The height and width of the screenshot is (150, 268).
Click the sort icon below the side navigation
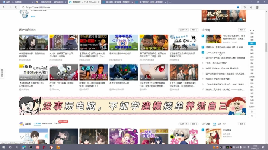pos(252,111)
